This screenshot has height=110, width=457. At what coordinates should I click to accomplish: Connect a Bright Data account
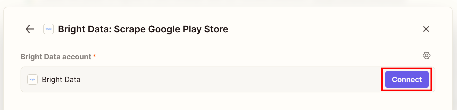coord(407,79)
